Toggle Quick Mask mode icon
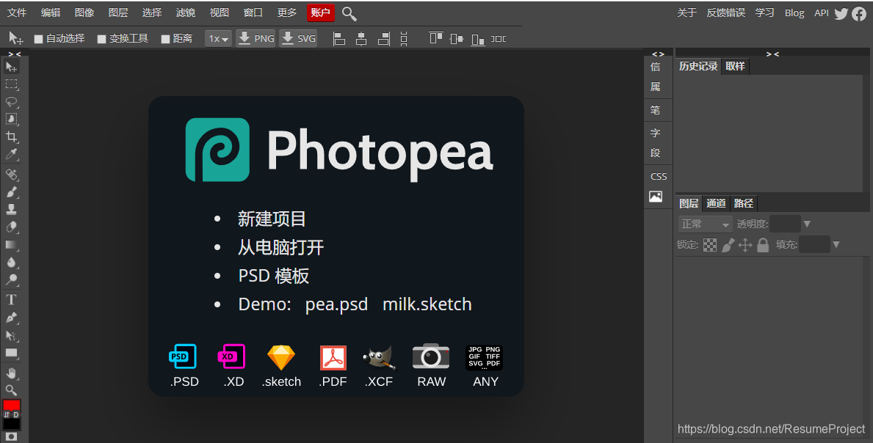873x443 pixels. (11, 437)
